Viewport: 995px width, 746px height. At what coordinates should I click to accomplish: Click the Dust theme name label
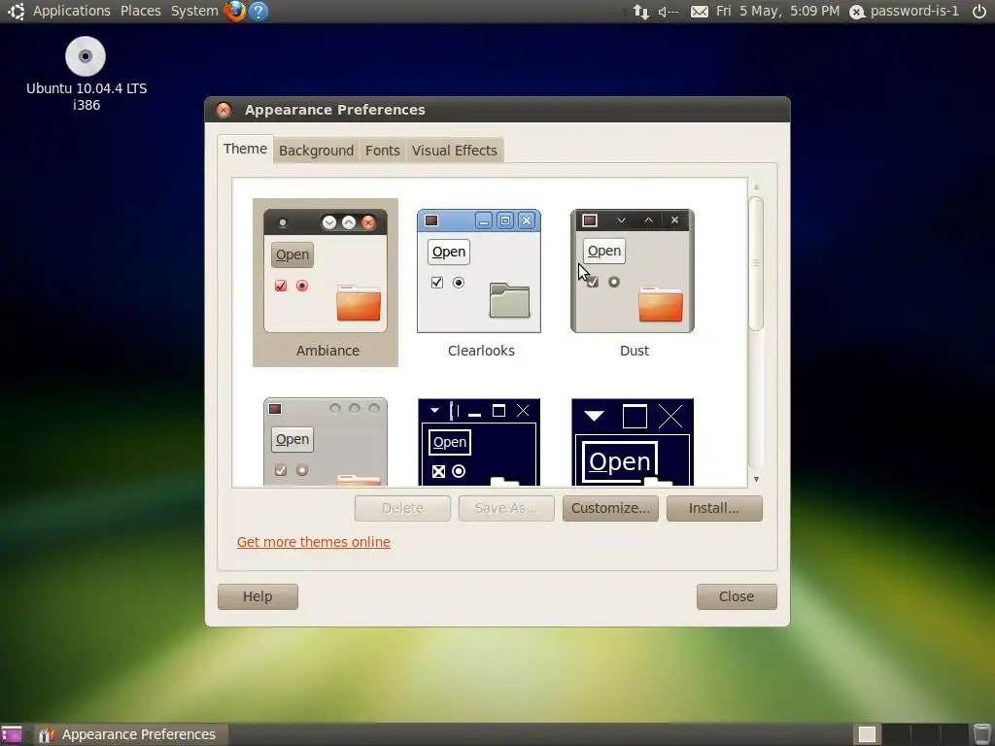(x=635, y=350)
